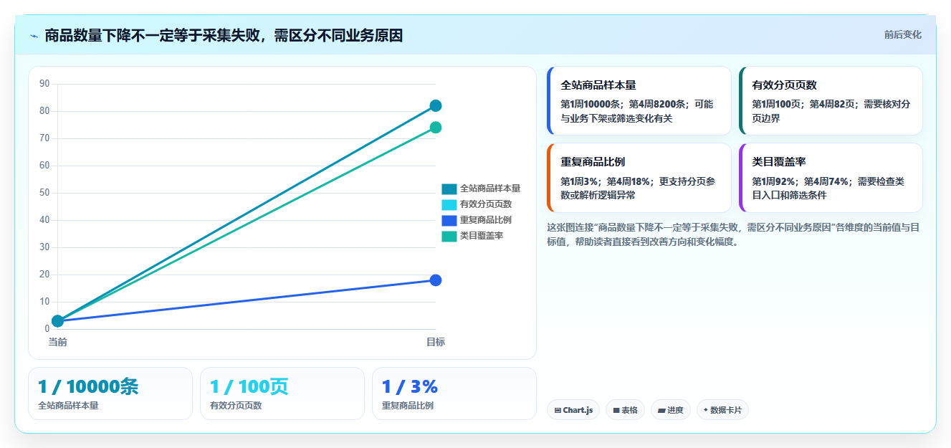Click the panel title about 商品数量下降
Image resolution: width=951 pixels, height=448 pixels.
click(224, 35)
